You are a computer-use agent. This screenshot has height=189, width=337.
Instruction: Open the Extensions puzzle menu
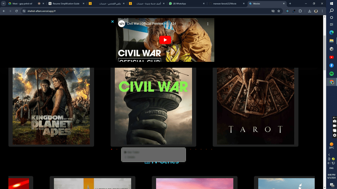click(x=300, y=11)
